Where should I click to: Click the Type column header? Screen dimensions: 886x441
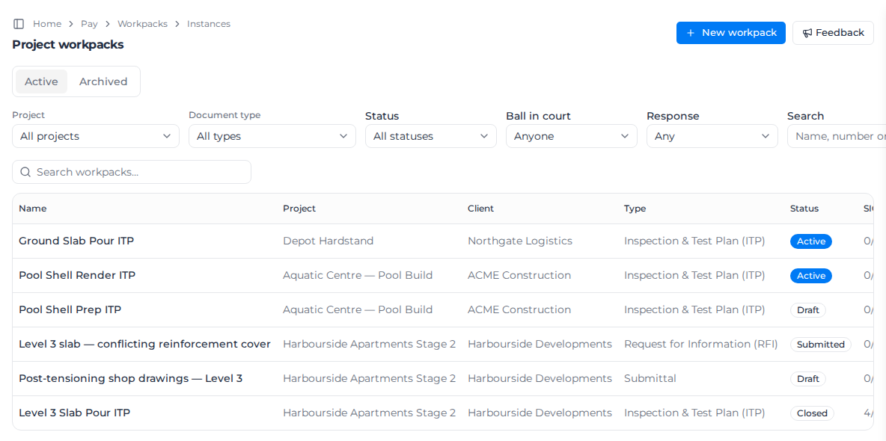(635, 209)
